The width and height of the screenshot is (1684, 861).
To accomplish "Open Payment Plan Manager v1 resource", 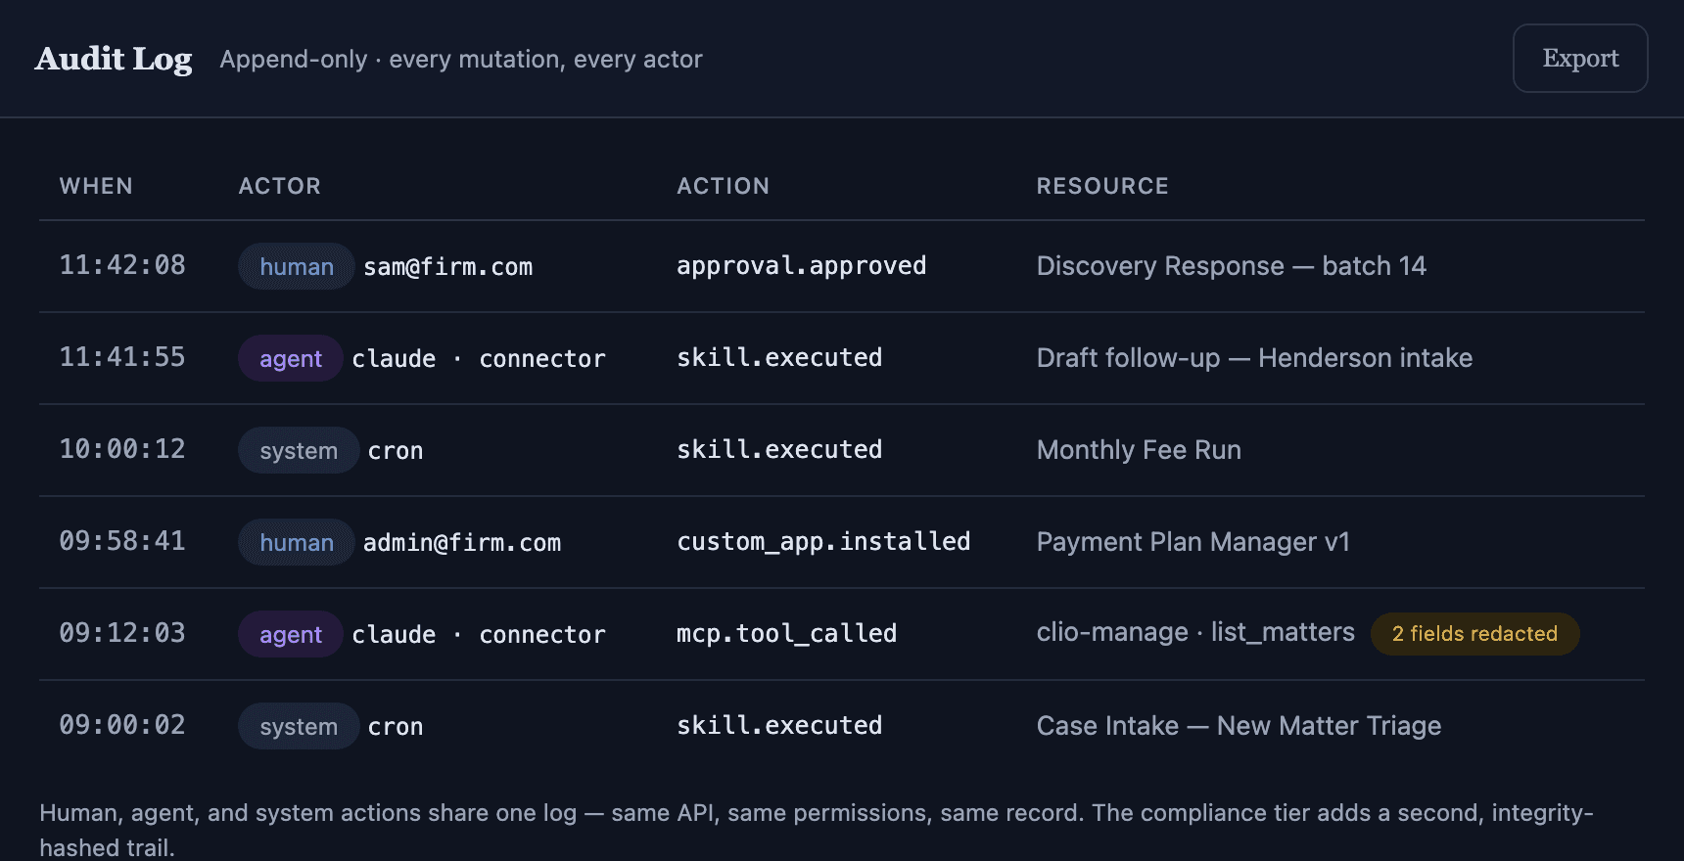I will (x=1193, y=542).
